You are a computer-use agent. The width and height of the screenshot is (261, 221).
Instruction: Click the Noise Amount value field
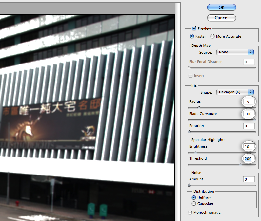tap(249, 179)
